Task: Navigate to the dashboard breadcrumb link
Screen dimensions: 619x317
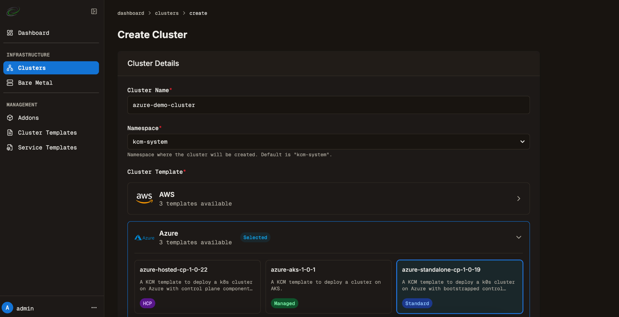Action: [131, 13]
